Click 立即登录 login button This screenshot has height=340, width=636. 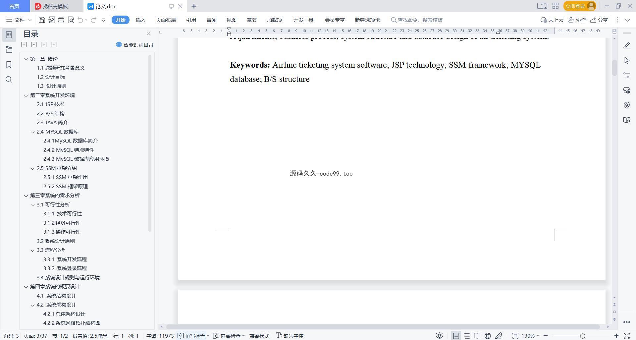(580, 6)
